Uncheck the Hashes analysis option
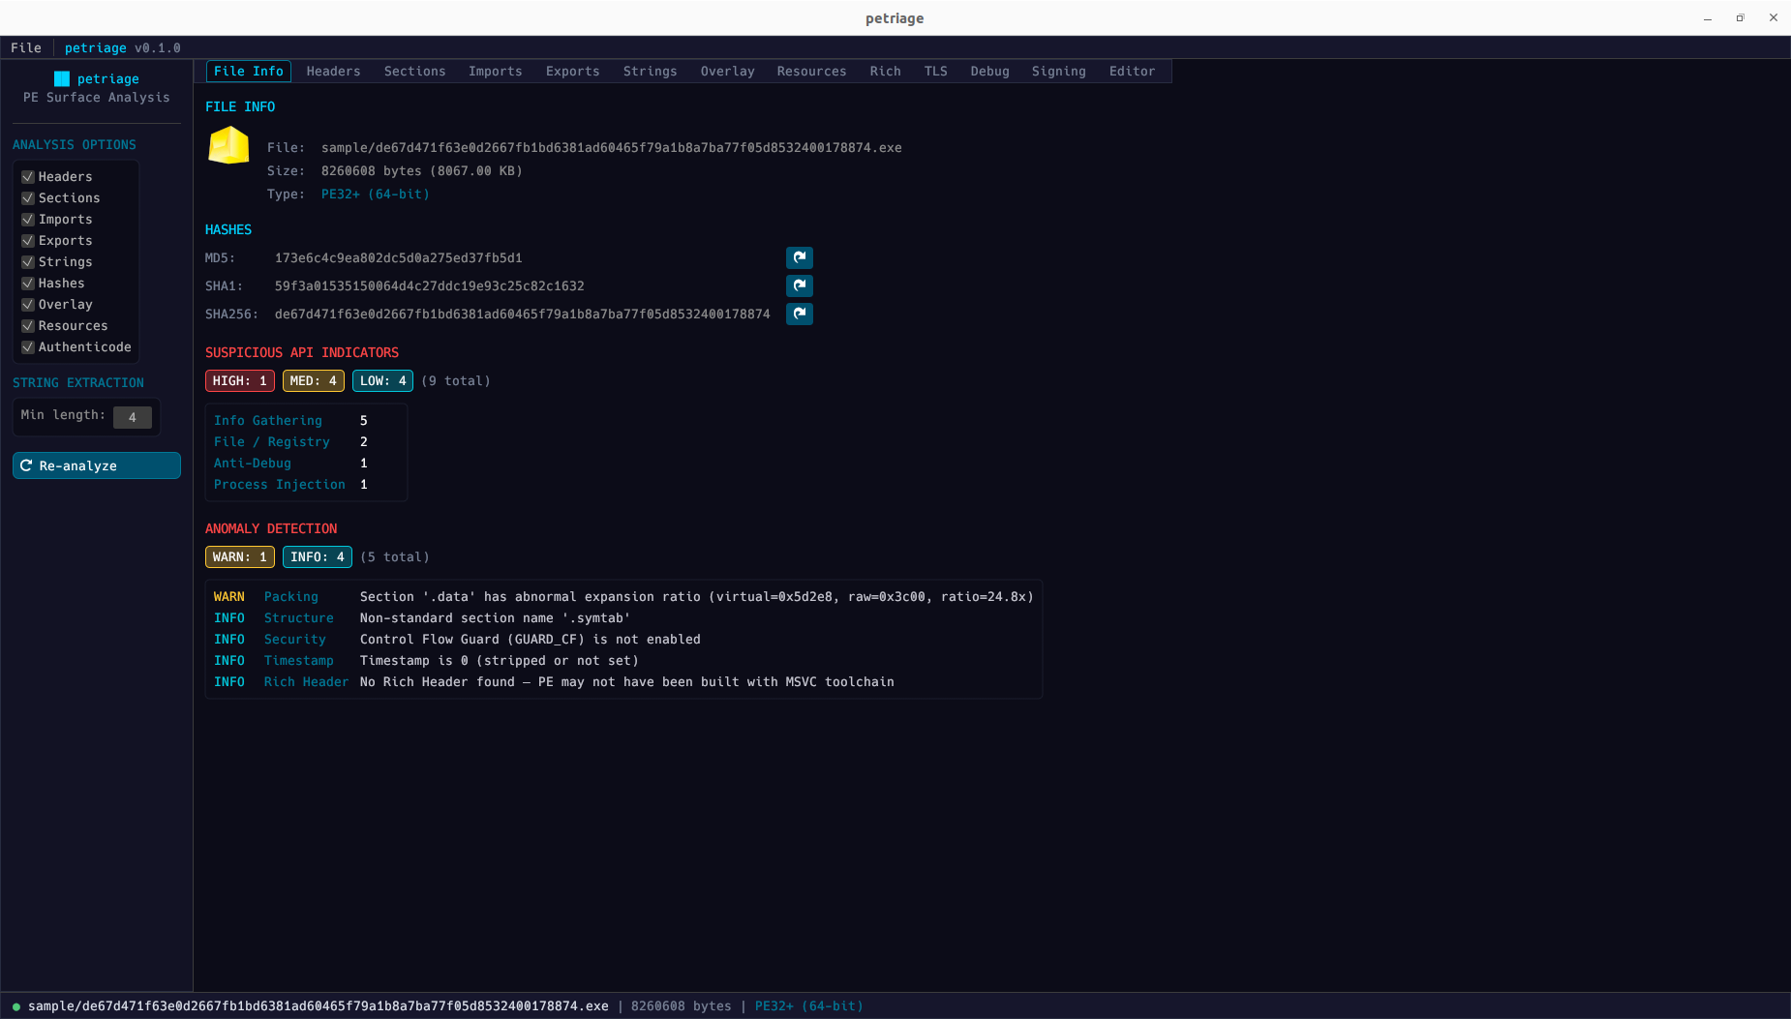 click(28, 283)
